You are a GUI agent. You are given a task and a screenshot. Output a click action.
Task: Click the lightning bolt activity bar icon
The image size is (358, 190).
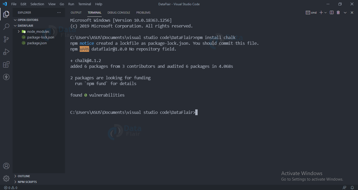coord(6,77)
